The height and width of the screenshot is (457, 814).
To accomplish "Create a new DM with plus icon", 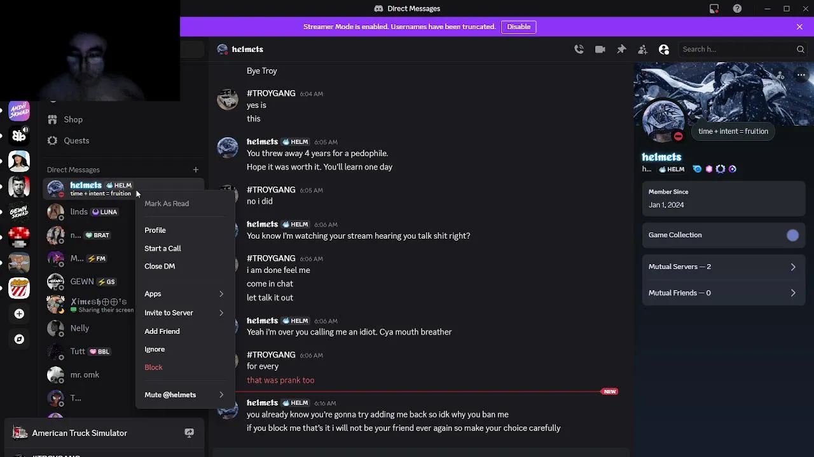I will 196,169.
